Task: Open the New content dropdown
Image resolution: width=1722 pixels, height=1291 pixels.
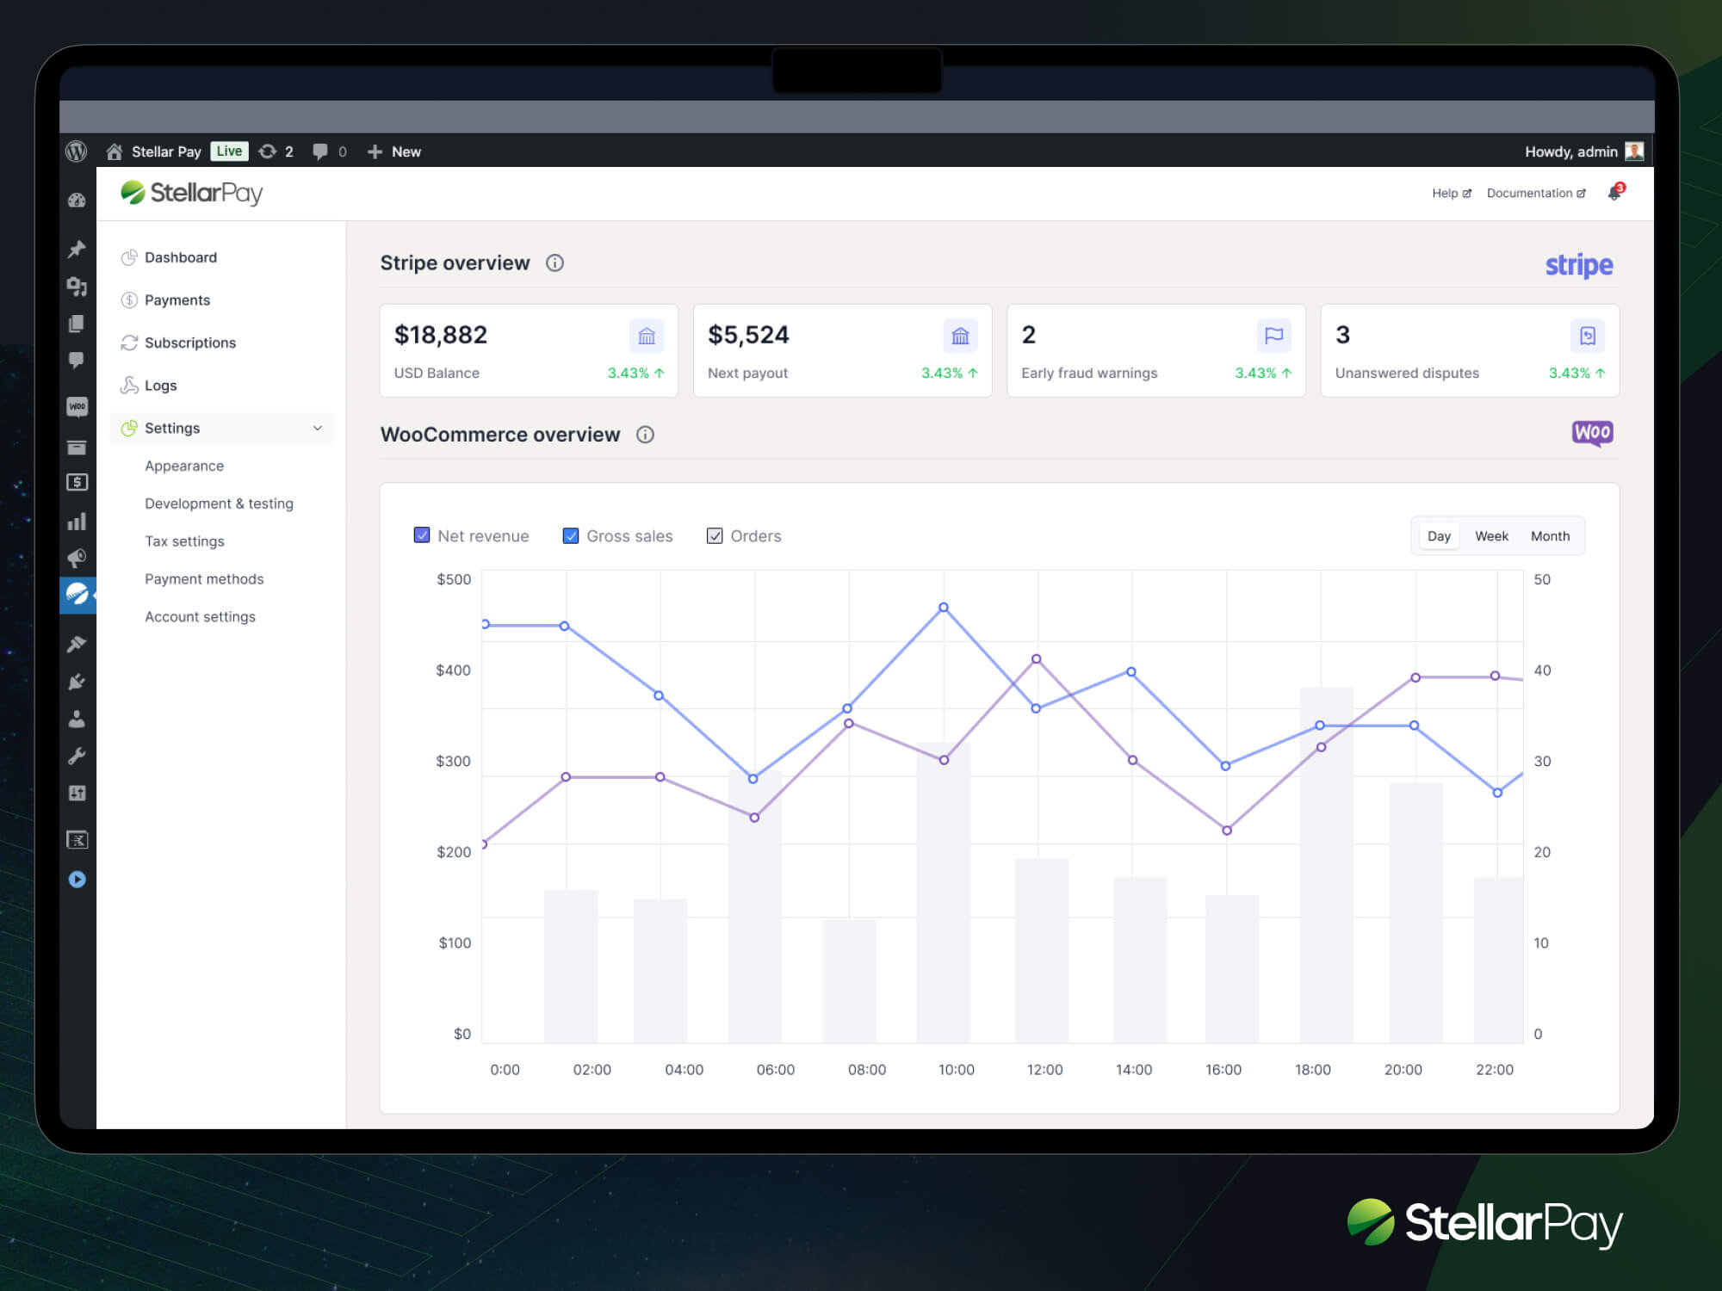Action: (x=394, y=151)
